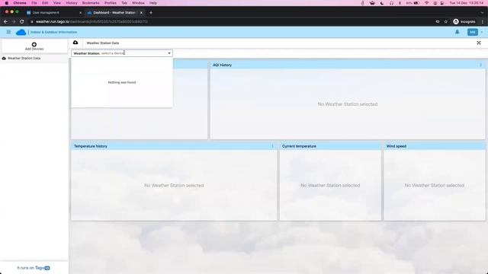Viewport: 488px width, 274px height.
Task: Click the Indoor & Outdoor Information title
Action: (53, 32)
